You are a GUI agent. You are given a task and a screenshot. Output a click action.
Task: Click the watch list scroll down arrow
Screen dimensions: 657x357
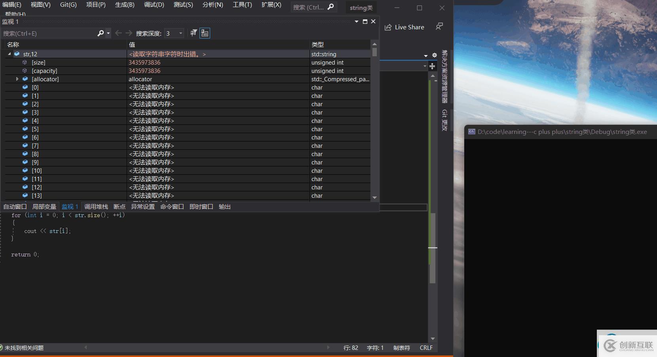374,197
